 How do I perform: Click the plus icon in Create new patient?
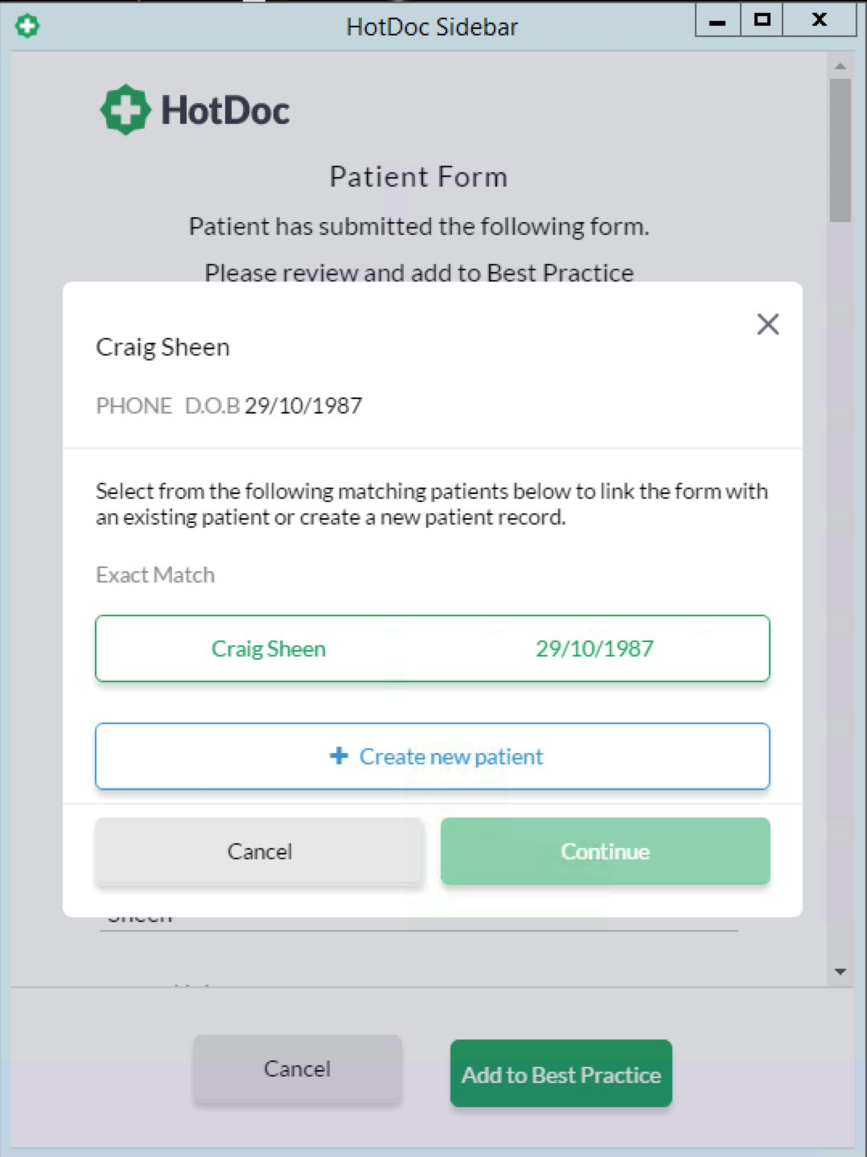[x=339, y=756]
